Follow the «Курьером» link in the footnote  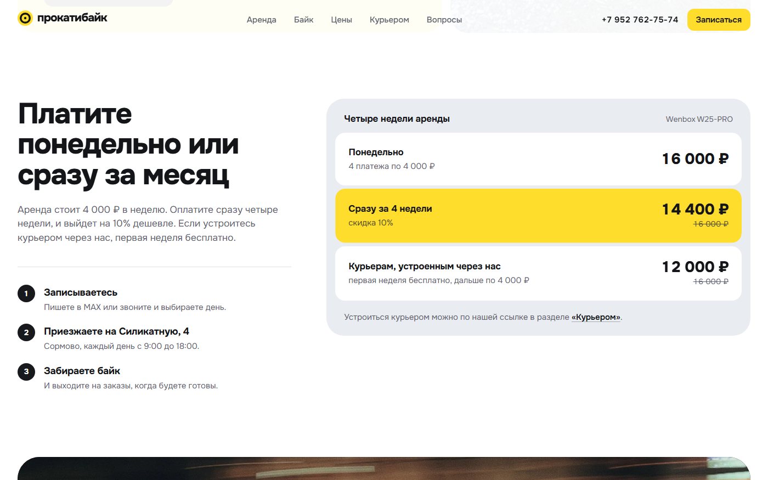pyautogui.click(x=596, y=317)
